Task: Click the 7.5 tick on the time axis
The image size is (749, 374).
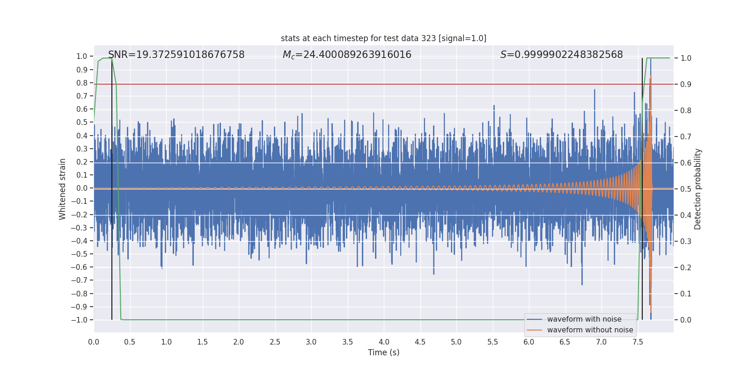Action: click(638, 342)
